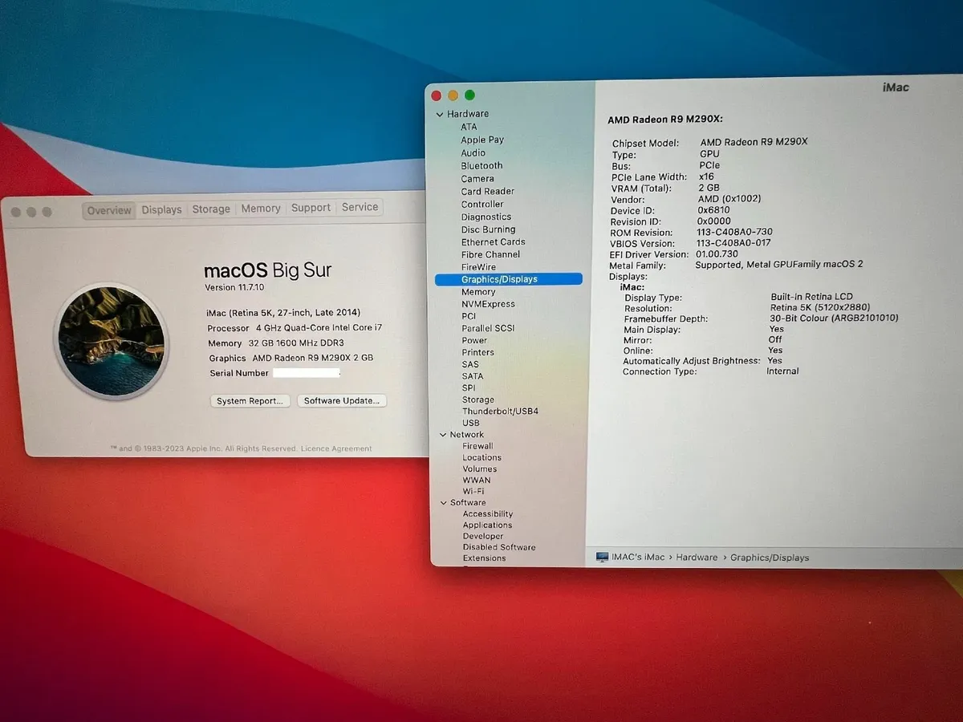Viewport: 963px width, 722px height.
Task: Click Graphics/Displays in the bottom path bar
Action: tap(770, 558)
